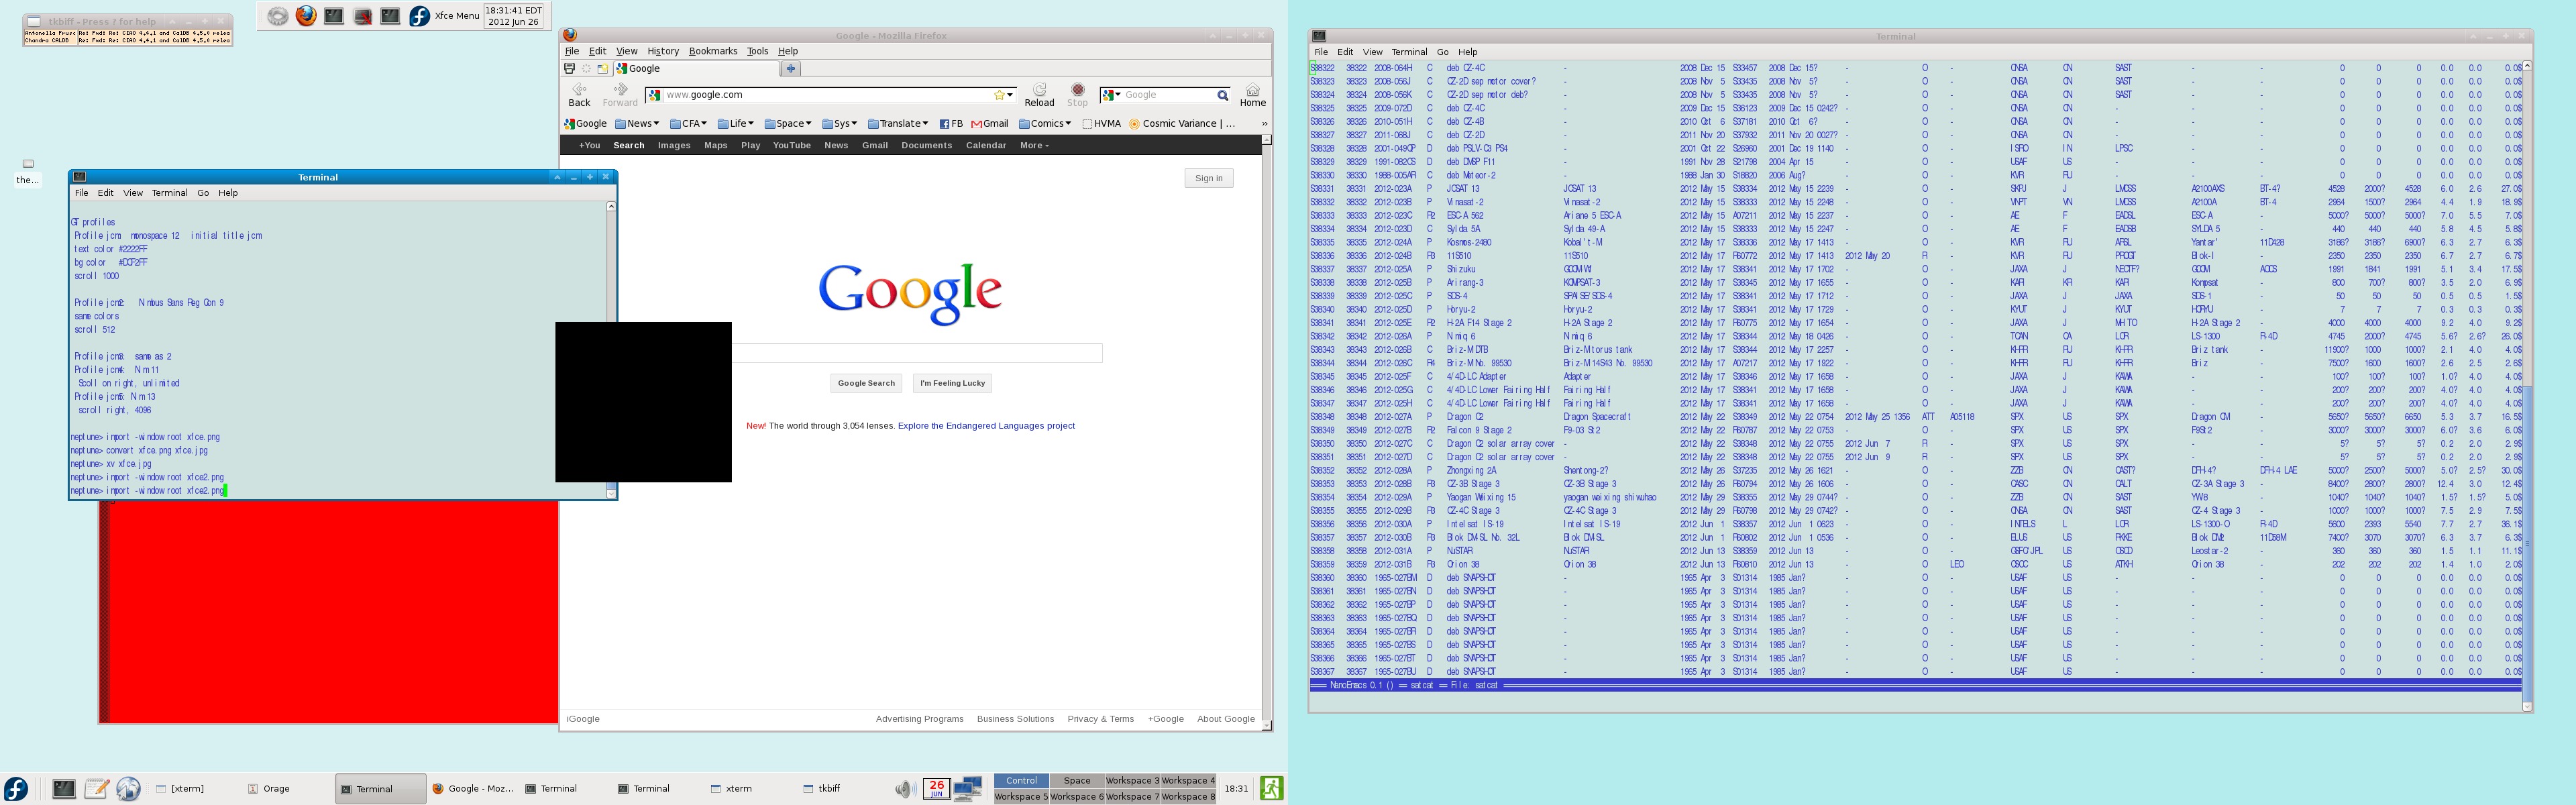
Task: Open Google's More dropdown in black bar
Action: pyautogui.click(x=1033, y=146)
